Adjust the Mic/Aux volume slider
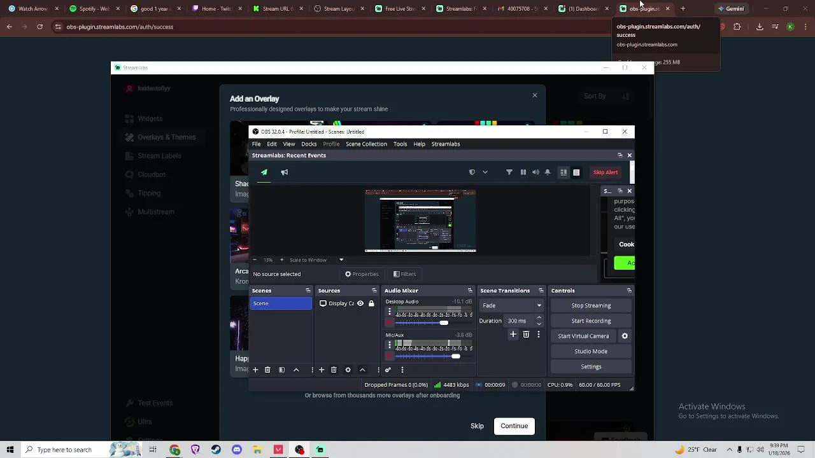The width and height of the screenshot is (815, 458). [456, 356]
